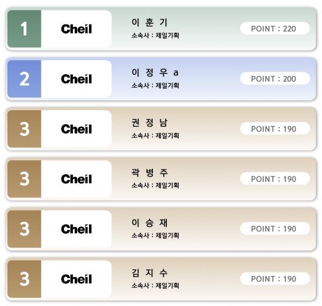Select the name 이훈기
This screenshot has height=306, width=322.
[x=150, y=23]
